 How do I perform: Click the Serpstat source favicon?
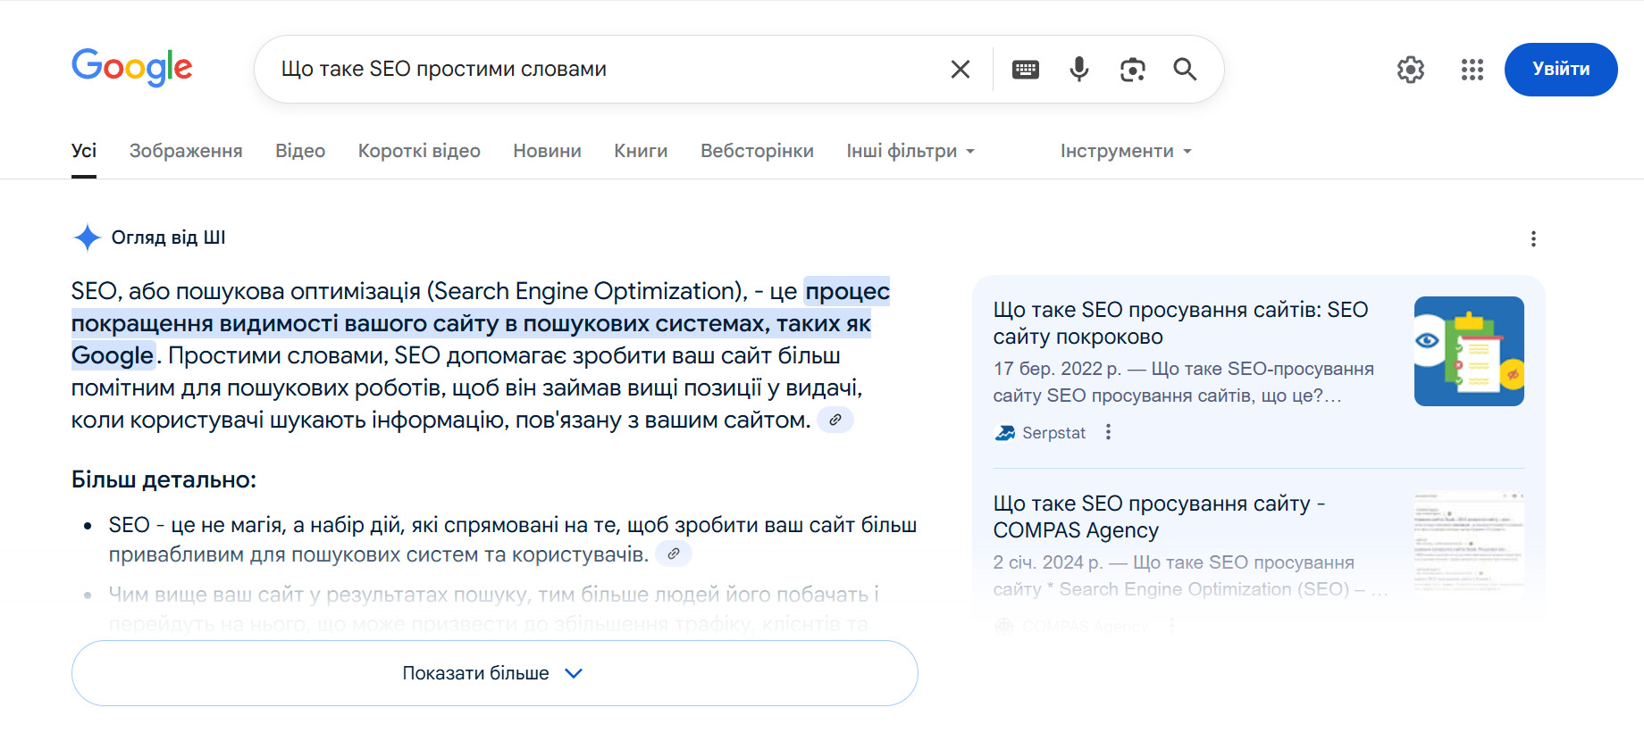pos(1004,433)
